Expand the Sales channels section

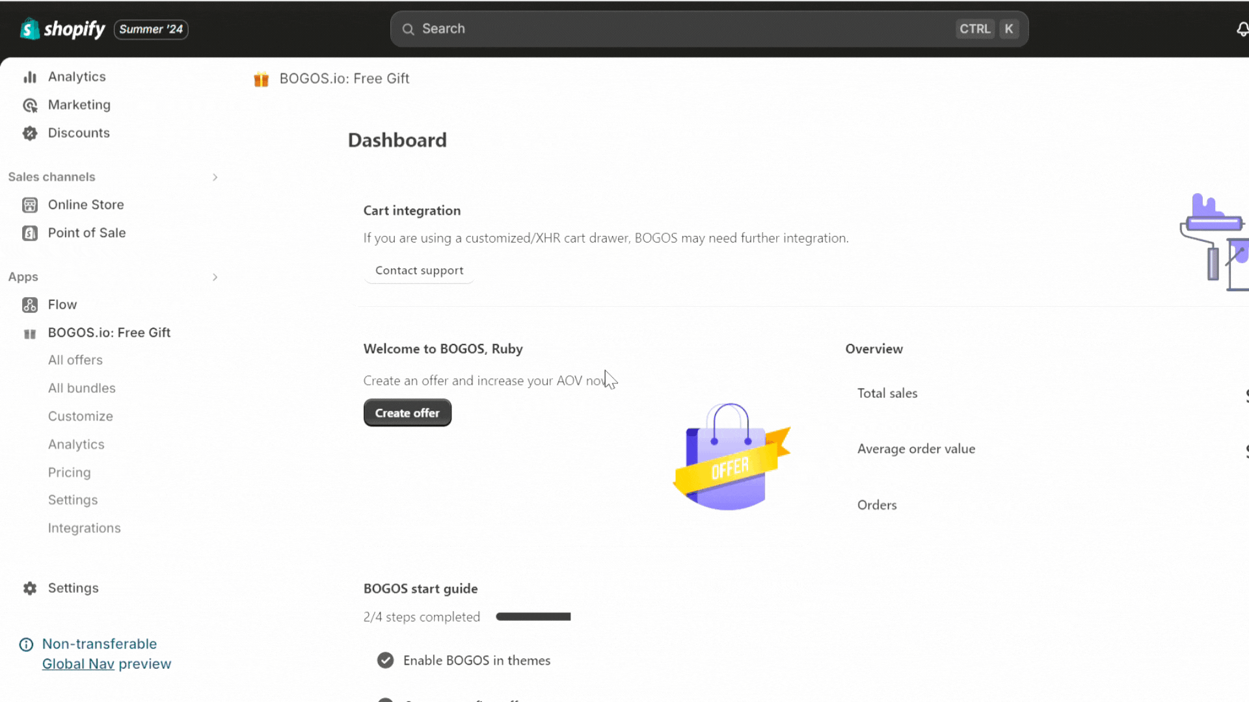(215, 177)
